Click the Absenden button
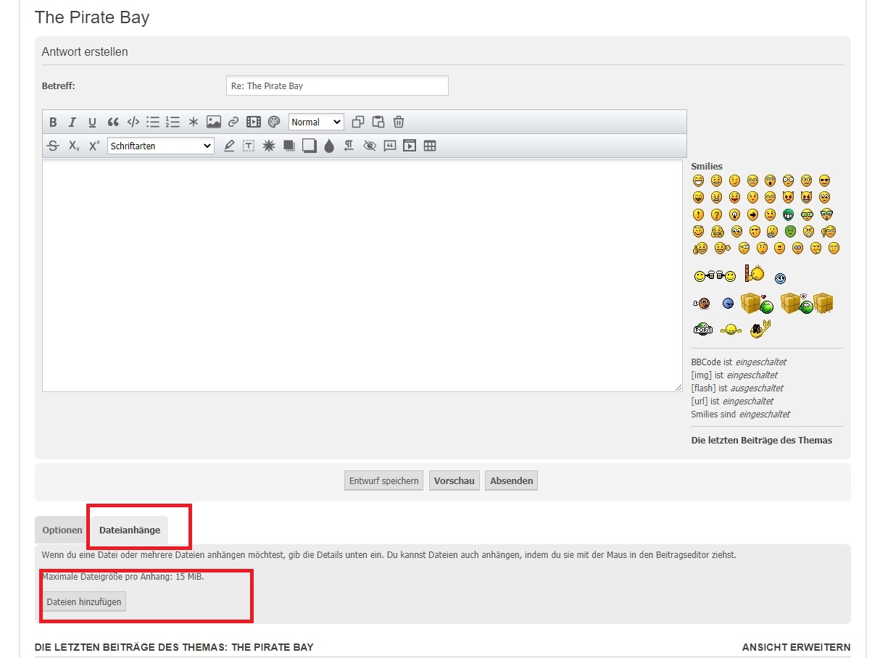The height and width of the screenshot is (658, 880). point(511,480)
